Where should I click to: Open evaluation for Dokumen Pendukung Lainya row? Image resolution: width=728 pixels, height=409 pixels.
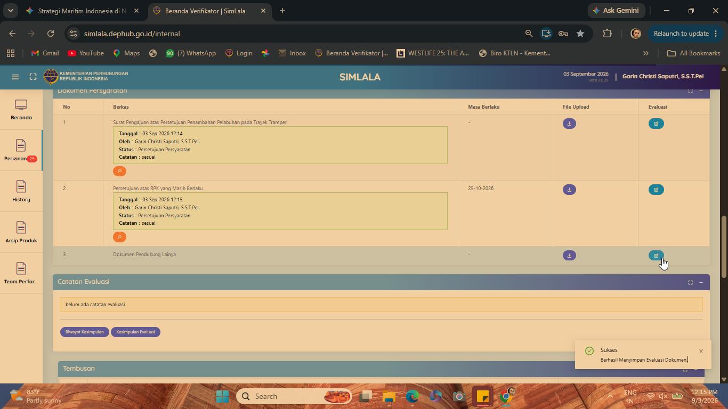(656, 256)
